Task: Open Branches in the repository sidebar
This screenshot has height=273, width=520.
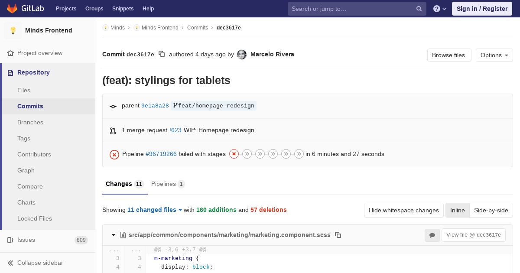Action: (x=30, y=122)
